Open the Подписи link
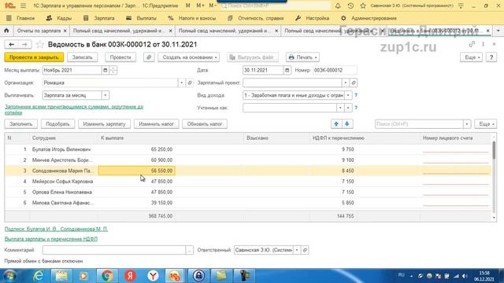Screen dimensions: 504x283 coord(56,229)
